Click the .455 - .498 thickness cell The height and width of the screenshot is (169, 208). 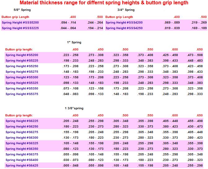point(195,121)
